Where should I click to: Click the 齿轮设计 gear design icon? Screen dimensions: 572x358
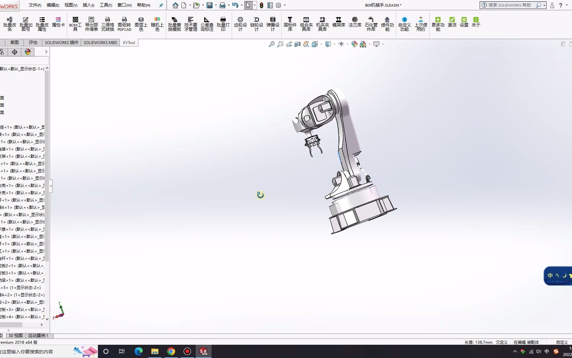[x=240, y=24]
